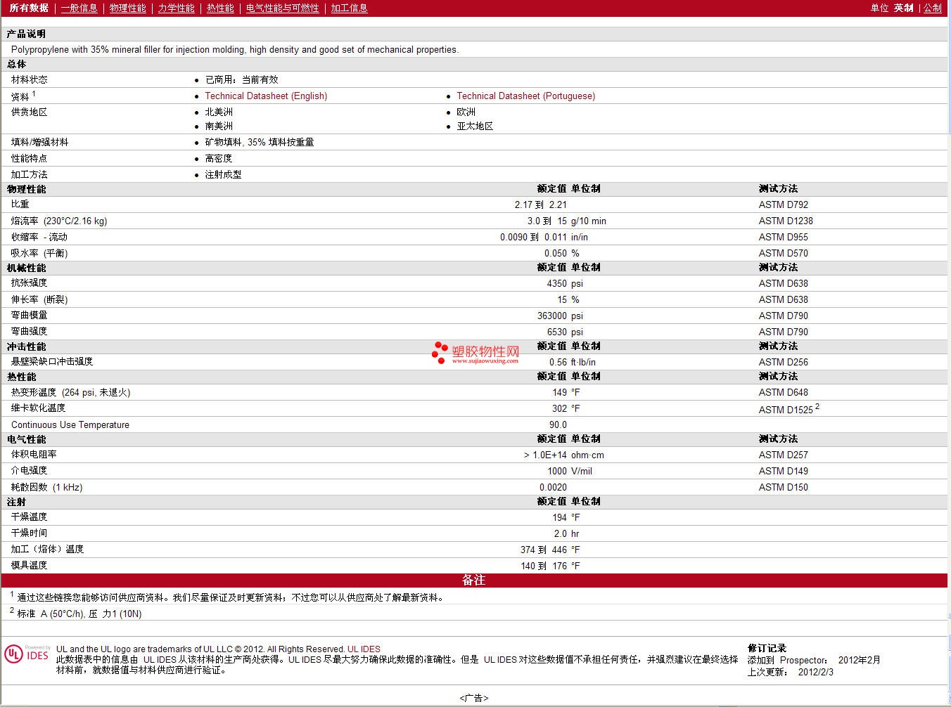Viewport: 951px width, 707px height.
Task: Click 矿物填料, 35% 填料按重量 entry
Action: 260,142
